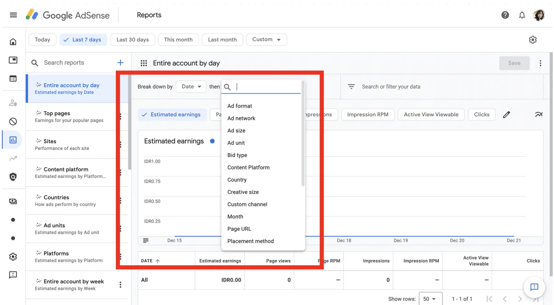Select the Last 30 days range
Image resolution: width=554 pixels, height=305 pixels.
pos(133,40)
